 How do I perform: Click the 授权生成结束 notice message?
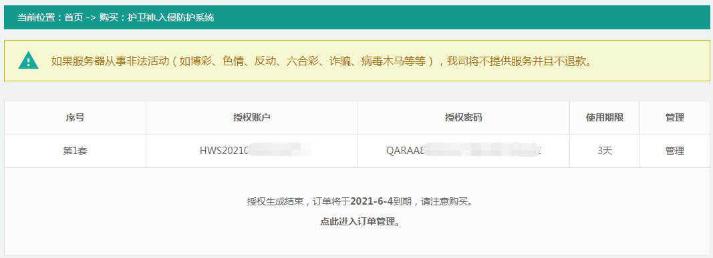coord(360,201)
